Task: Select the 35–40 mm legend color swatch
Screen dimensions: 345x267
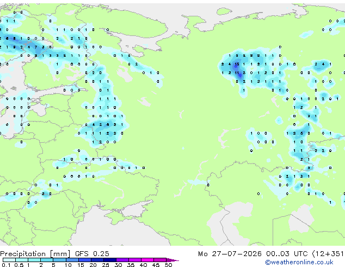Action: click(x=134, y=260)
